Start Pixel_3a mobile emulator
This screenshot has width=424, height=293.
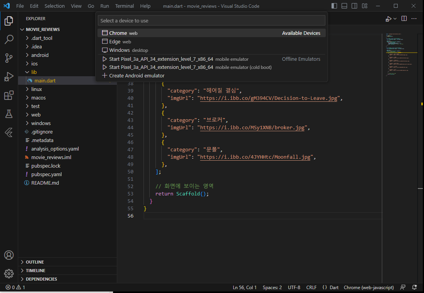coord(212,59)
